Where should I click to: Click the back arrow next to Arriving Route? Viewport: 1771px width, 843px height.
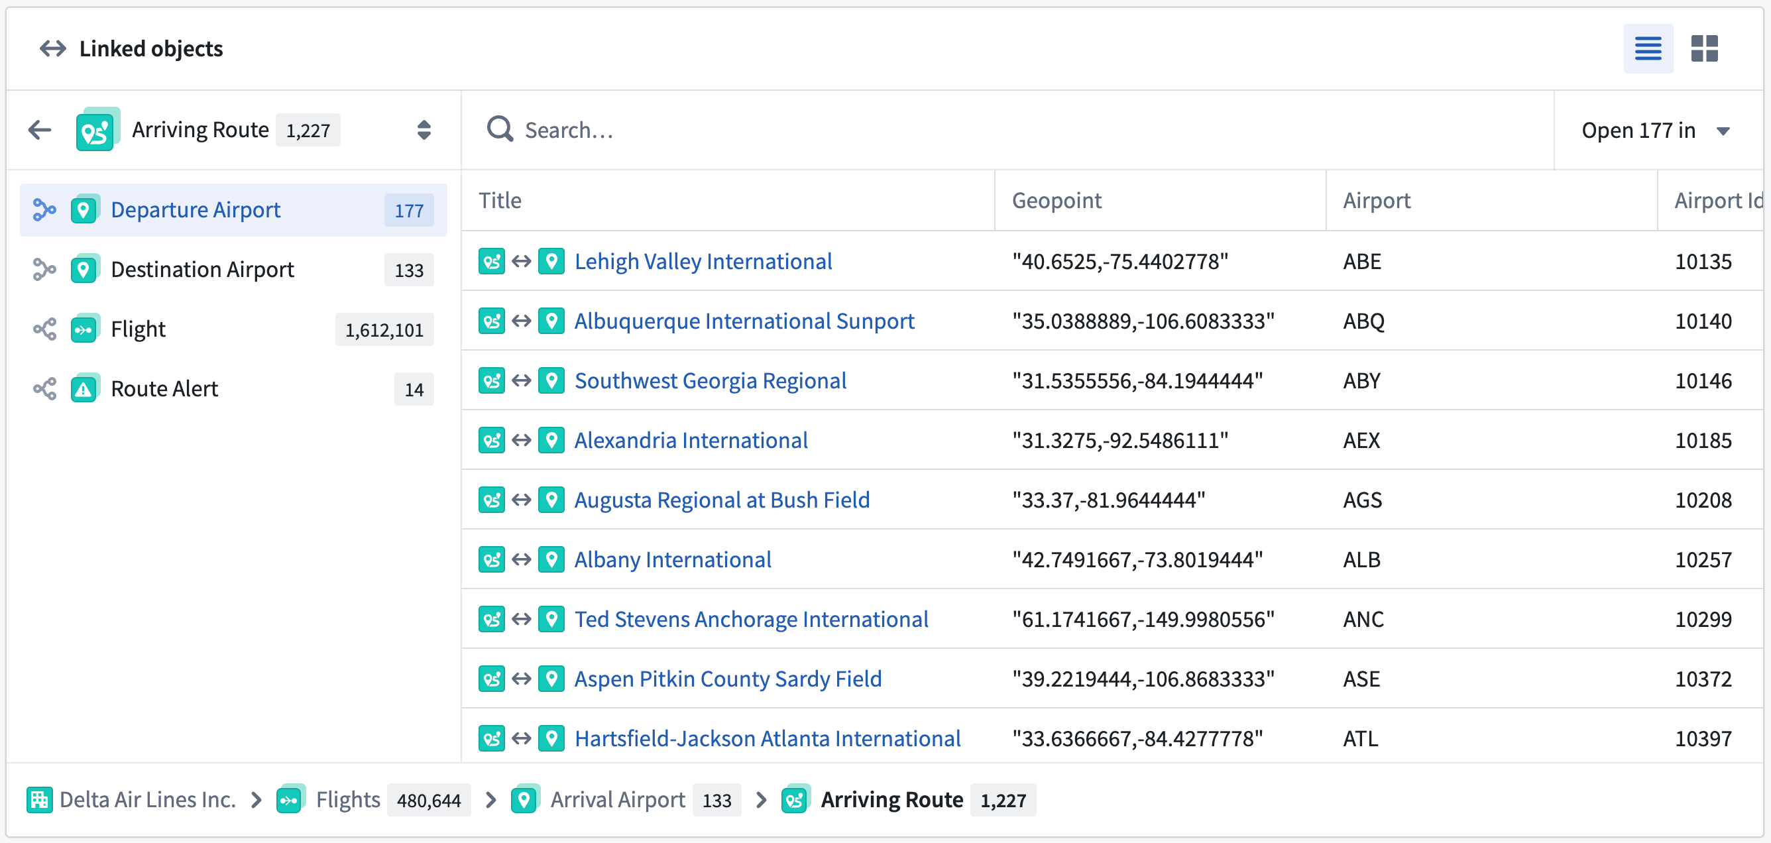point(40,129)
